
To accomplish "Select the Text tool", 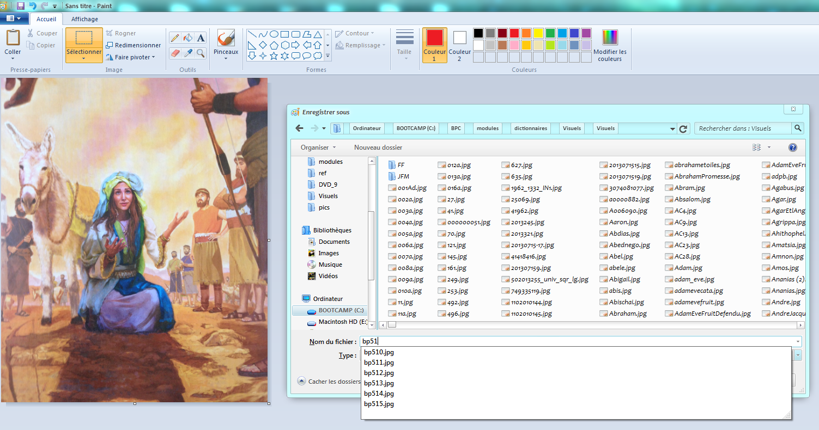I will pos(201,38).
